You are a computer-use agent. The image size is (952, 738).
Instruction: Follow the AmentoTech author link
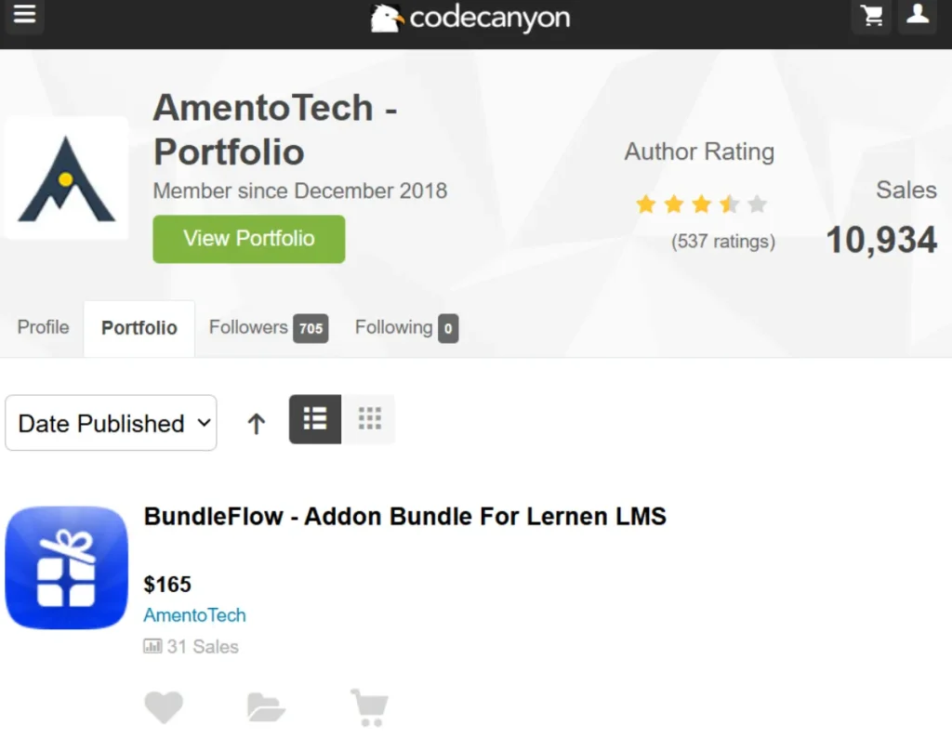[194, 614]
